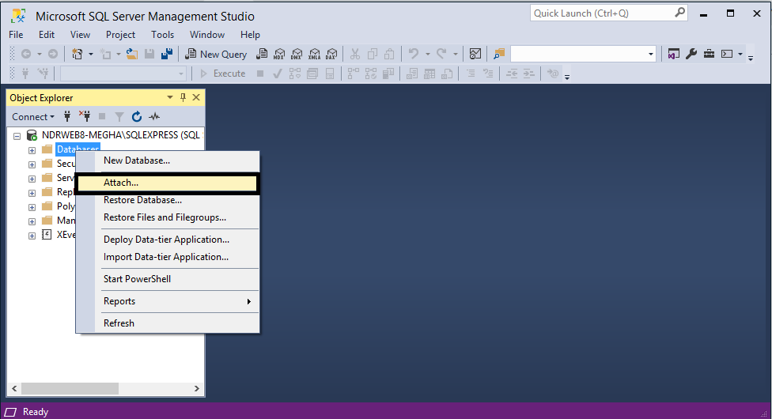
Task: Expand the PolyBase folder node
Action: 32,207
